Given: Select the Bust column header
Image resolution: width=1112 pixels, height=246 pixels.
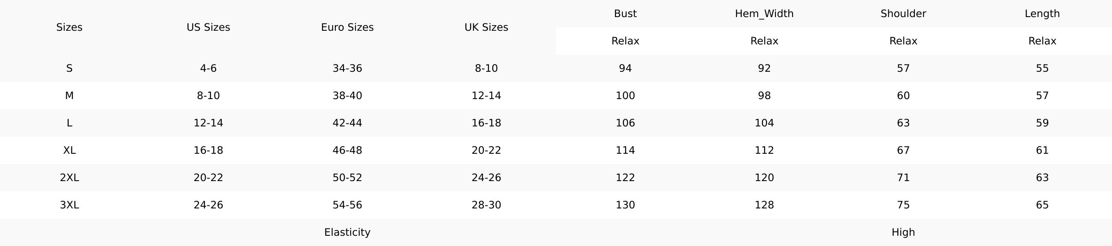Looking at the screenshot, I should (x=625, y=13).
